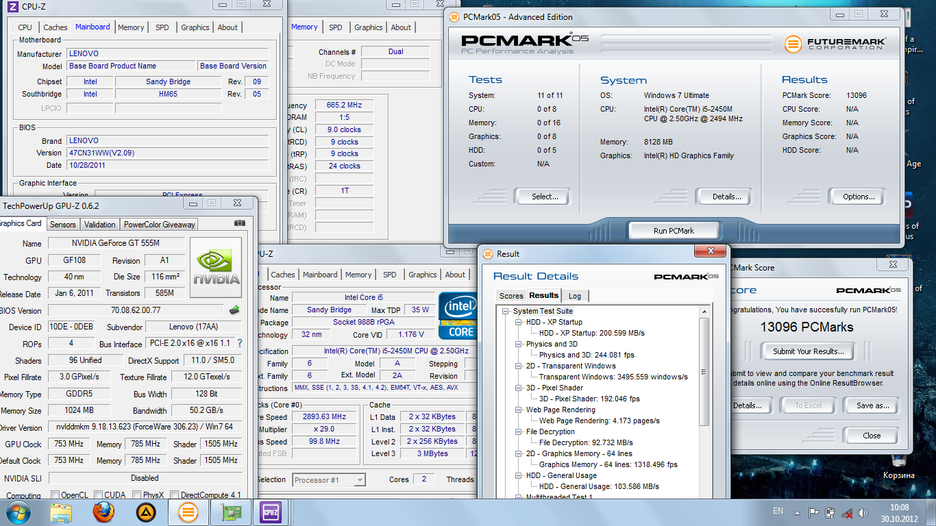
Task: Click the PCMark05 title bar app icon
Action: (x=454, y=17)
